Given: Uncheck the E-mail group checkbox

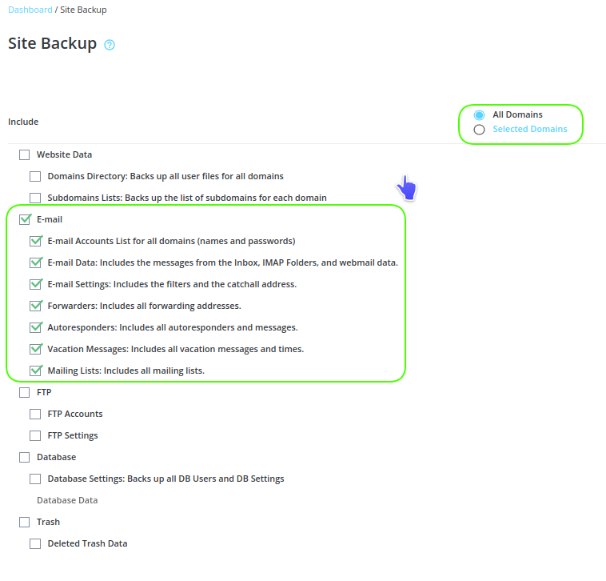Looking at the screenshot, I should pos(25,219).
